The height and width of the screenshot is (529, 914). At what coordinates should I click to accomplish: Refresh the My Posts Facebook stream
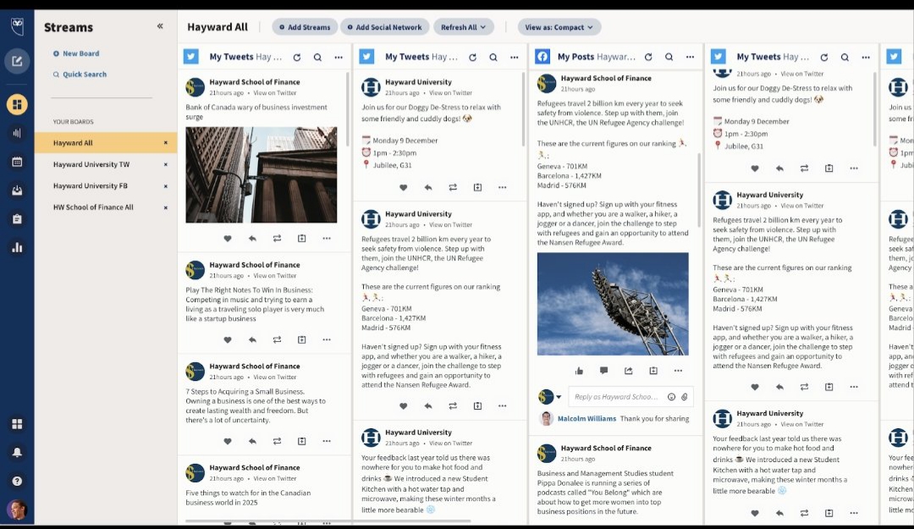[648, 58]
